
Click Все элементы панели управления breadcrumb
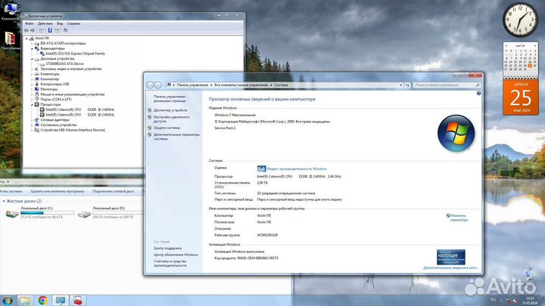coord(241,85)
